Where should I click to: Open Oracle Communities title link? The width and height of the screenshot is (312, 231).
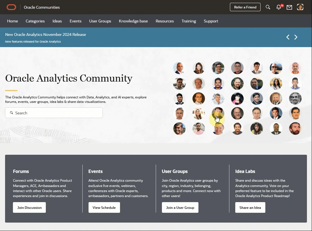pyautogui.click(x=42, y=7)
